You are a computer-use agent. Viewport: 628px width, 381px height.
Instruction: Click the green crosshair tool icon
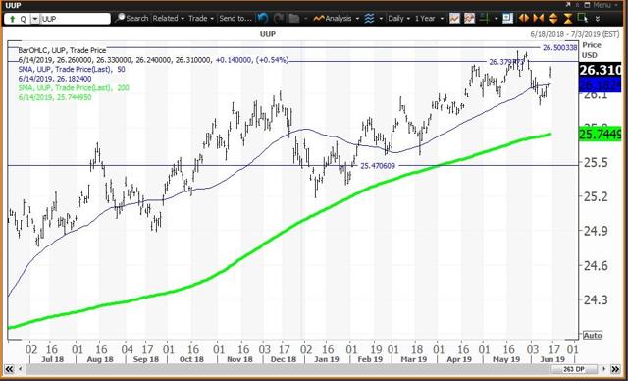[485, 19]
